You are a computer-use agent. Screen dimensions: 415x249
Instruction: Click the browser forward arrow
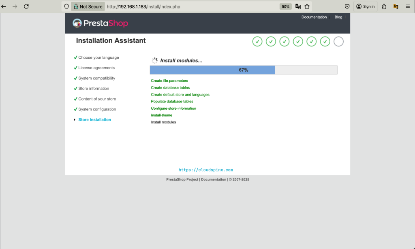point(15,6)
